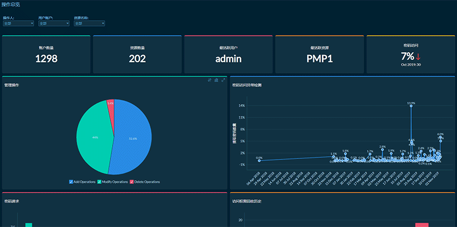Click the 0.0% data point at 06 Apr 2018
The height and width of the screenshot is (227, 457).
(259, 161)
